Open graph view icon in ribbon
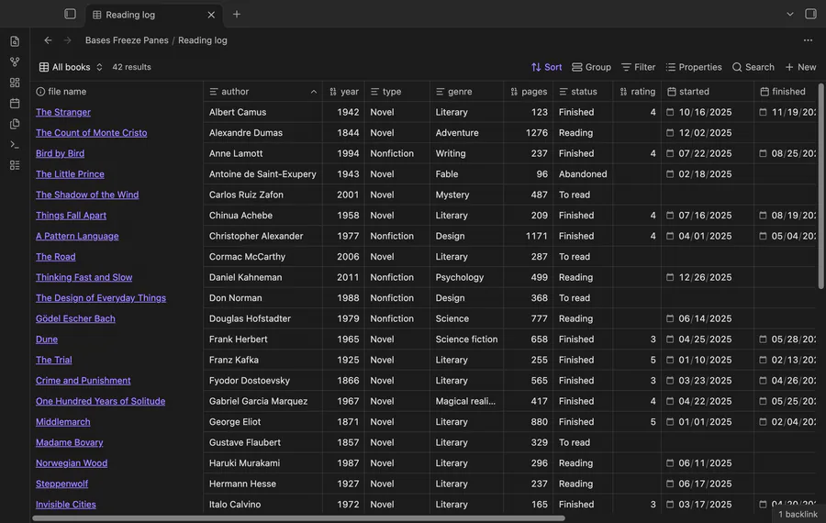 coord(15,62)
